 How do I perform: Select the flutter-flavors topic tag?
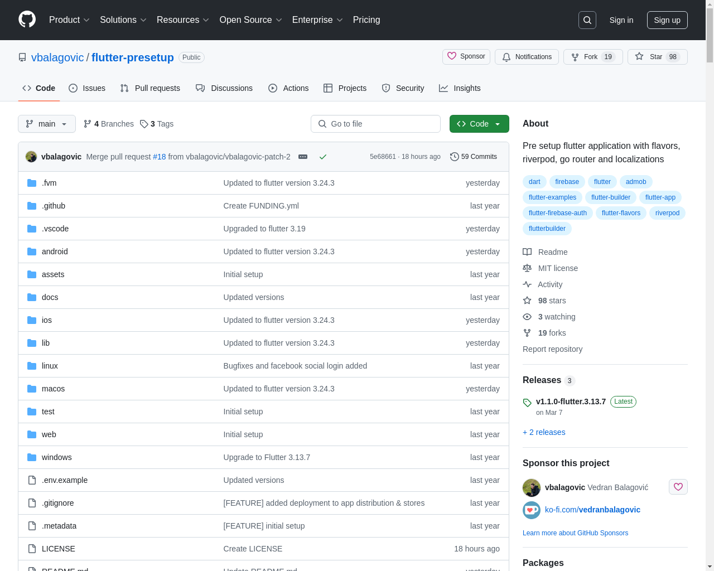621,213
